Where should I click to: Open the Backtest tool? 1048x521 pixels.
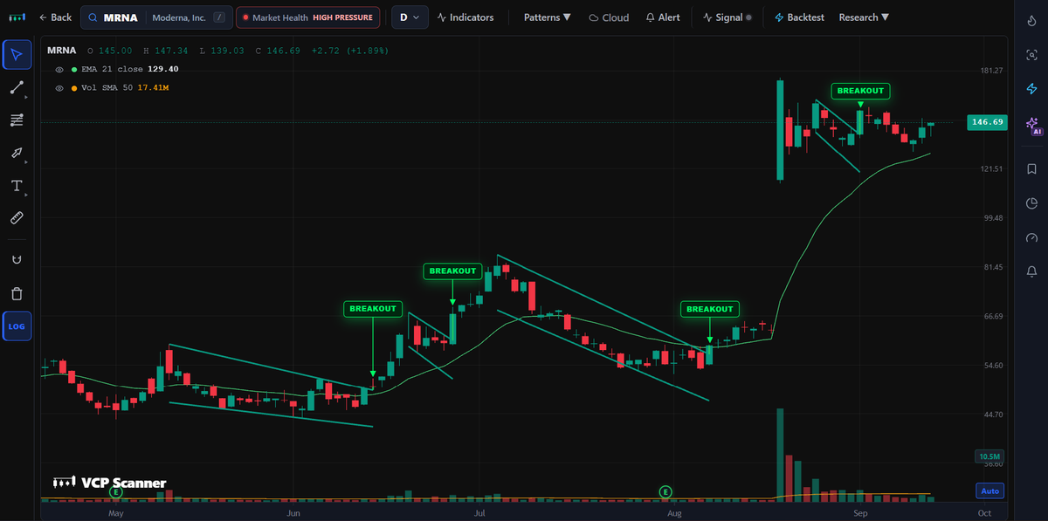[x=800, y=17]
